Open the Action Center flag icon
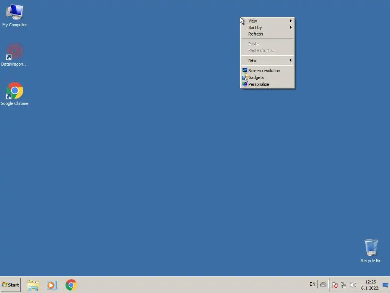 coord(334,285)
